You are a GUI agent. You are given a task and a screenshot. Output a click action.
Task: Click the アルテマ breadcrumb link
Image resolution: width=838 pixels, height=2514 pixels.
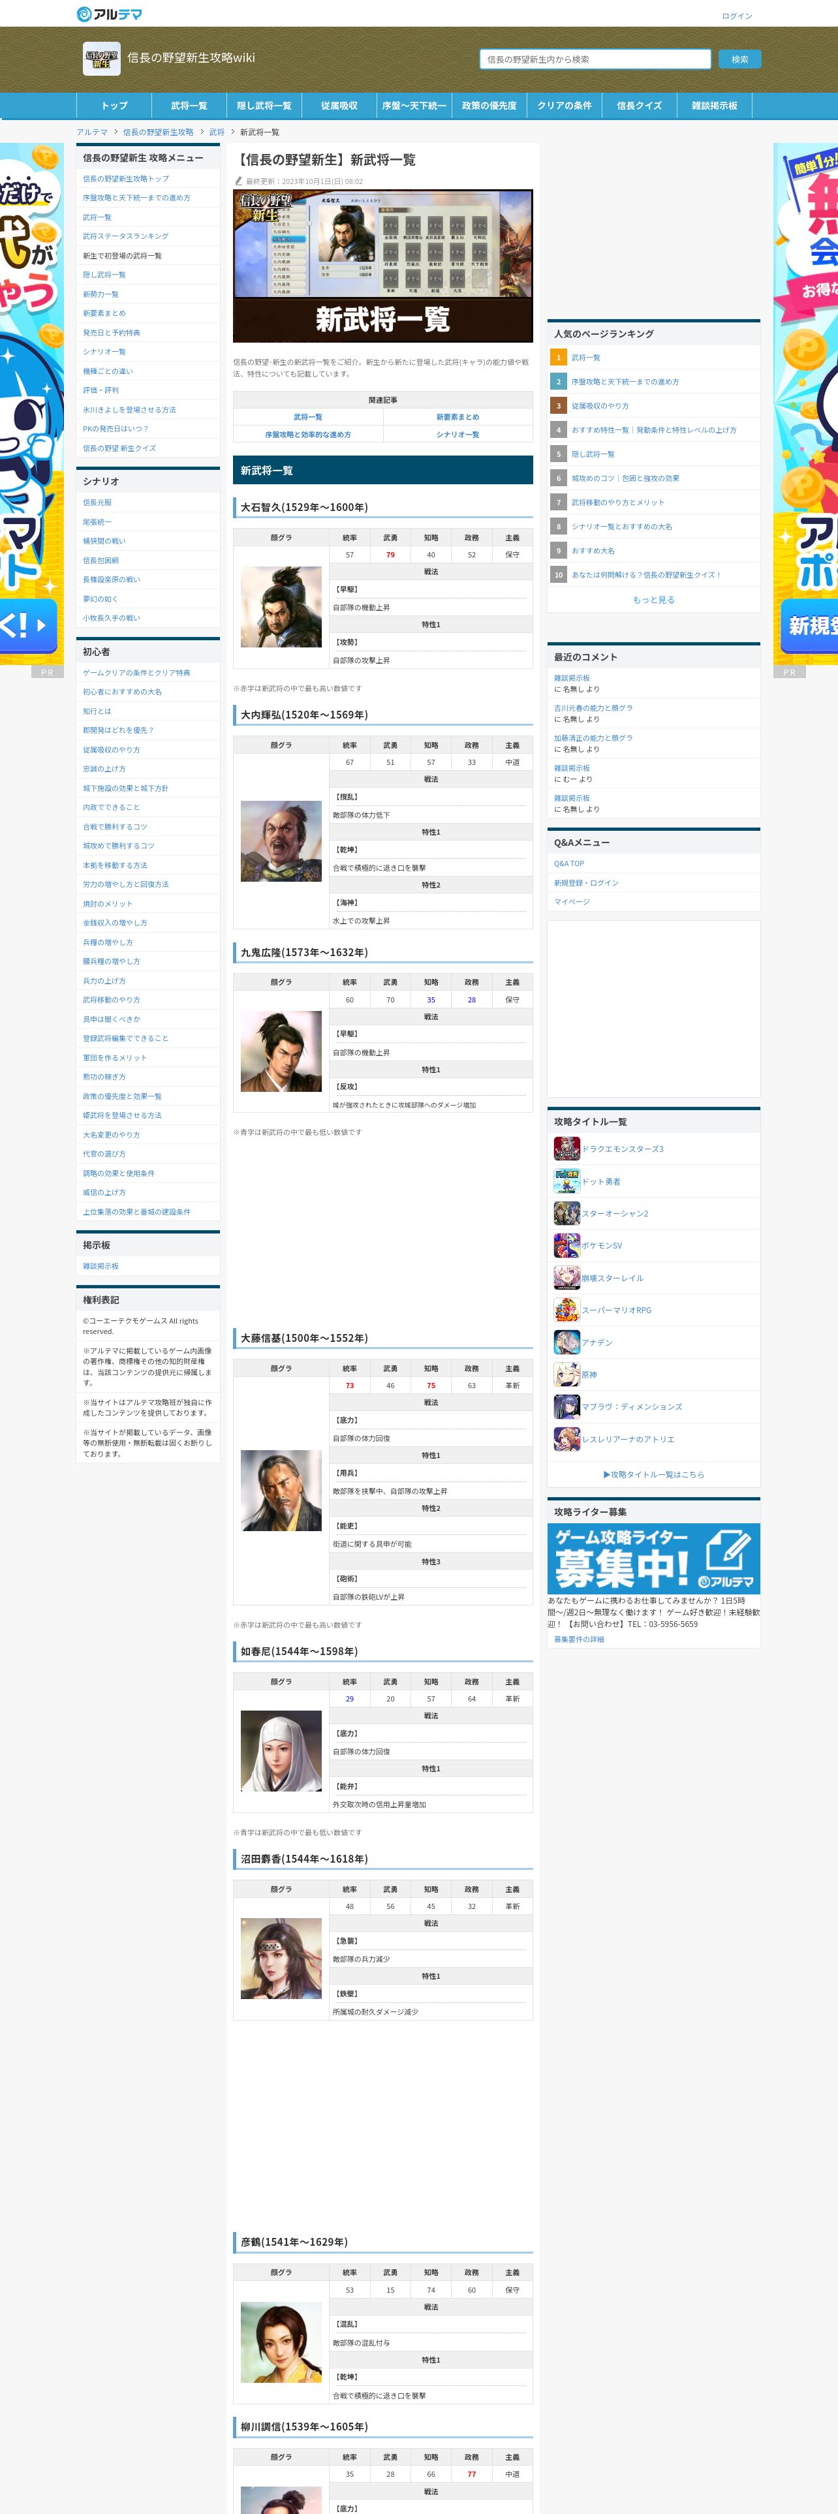(x=93, y=132)
